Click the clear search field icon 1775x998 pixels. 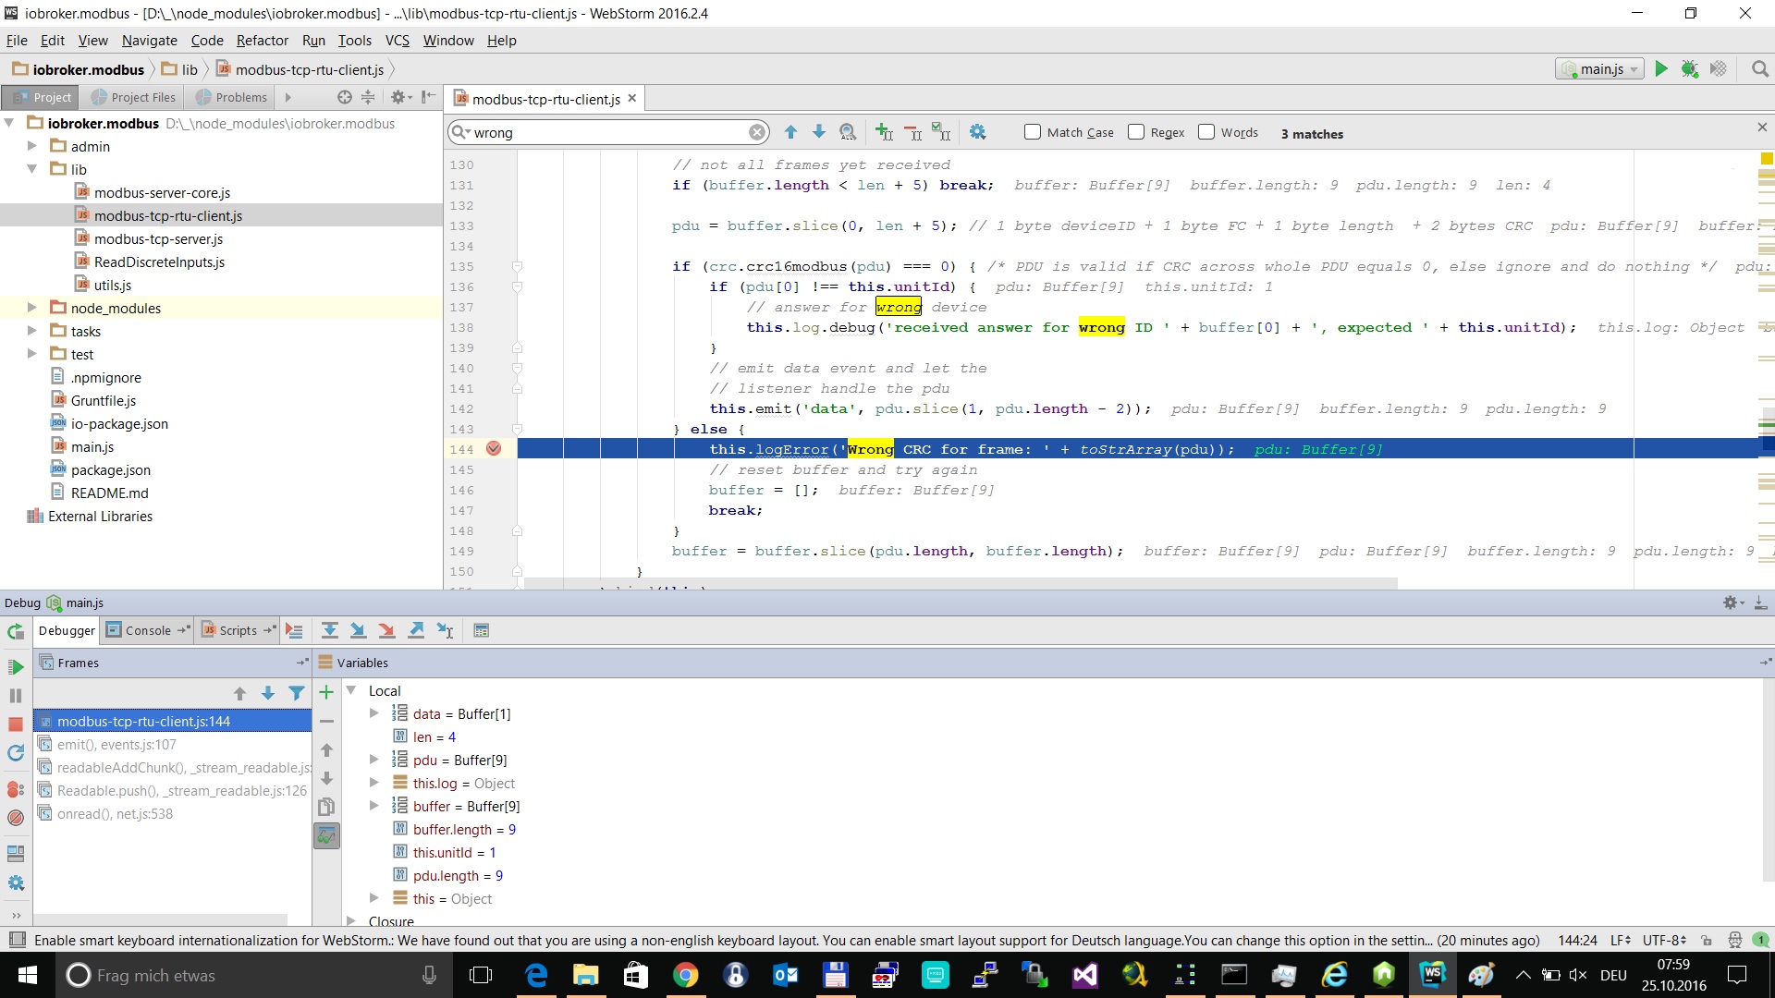(757, 131)
